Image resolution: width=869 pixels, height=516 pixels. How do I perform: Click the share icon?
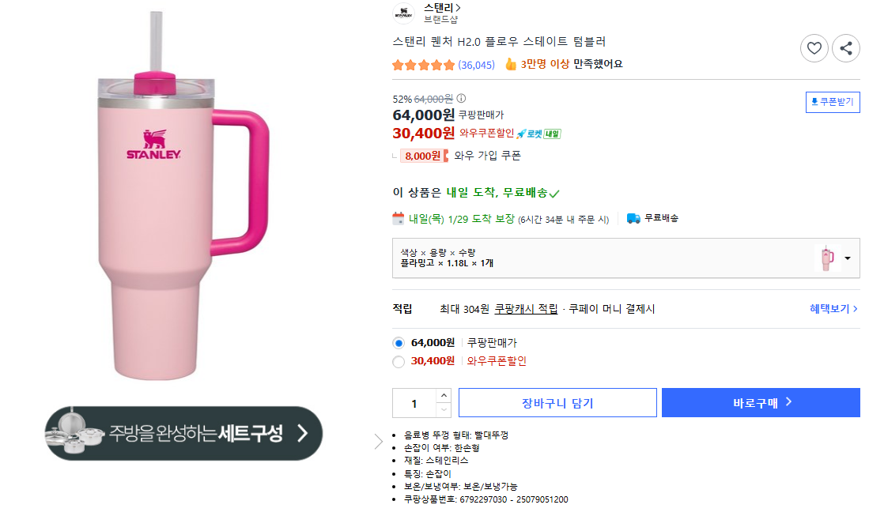coord(846,48)
